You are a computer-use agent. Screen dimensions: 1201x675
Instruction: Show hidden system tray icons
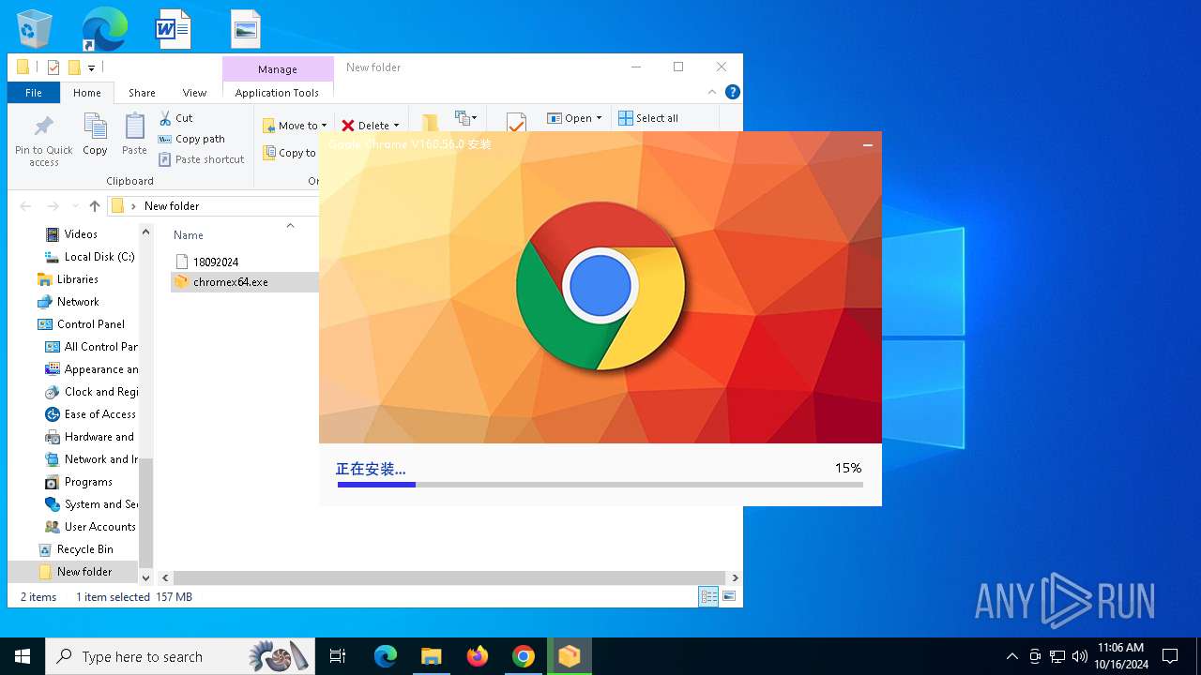coord(1011,656)
